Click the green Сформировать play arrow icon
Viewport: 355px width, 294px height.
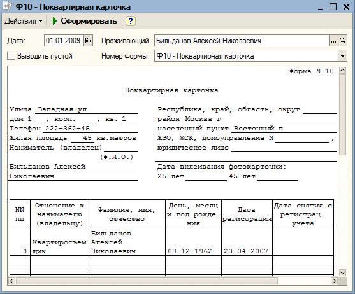55,21
